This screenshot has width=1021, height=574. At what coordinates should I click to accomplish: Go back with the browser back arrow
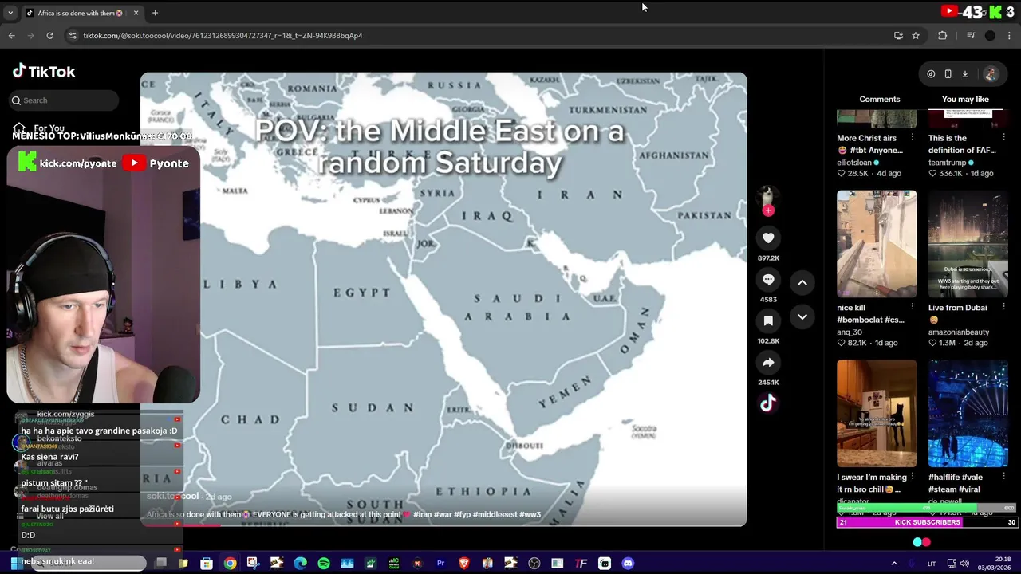(x=11, y=35)
